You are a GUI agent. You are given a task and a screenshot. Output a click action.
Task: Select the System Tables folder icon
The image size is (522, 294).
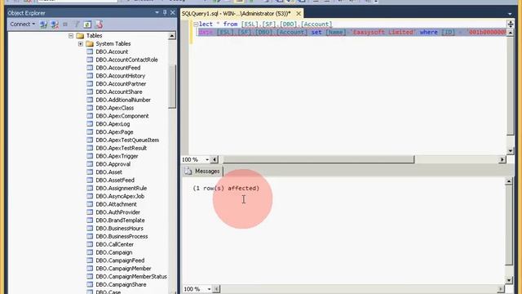[x=90, y=43]
